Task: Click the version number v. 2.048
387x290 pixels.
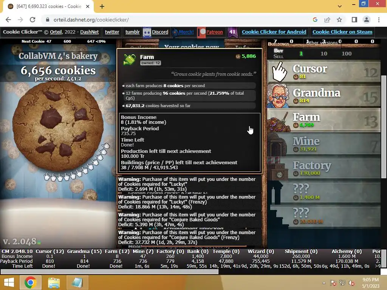Action: click(20, 241)
